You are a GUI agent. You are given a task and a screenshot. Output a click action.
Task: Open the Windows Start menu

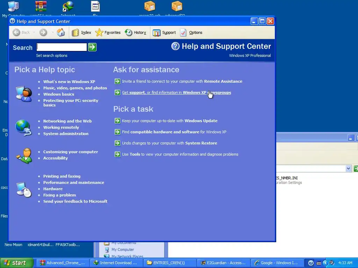tap(16, 263)
